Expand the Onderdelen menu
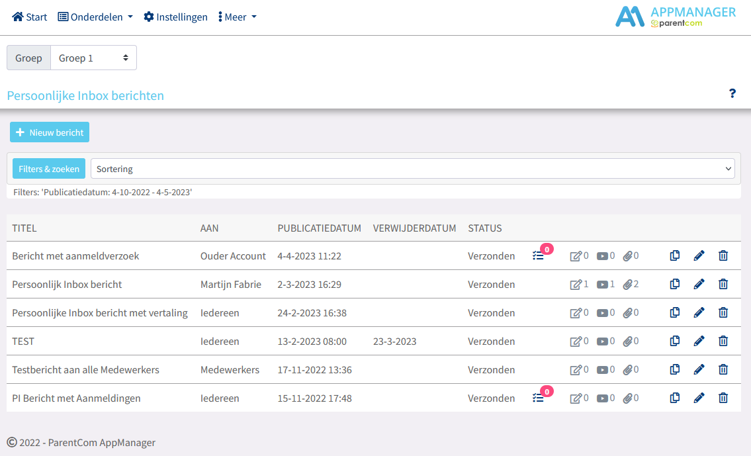Screen dimensions: 751x456 [x=95, y=17]
